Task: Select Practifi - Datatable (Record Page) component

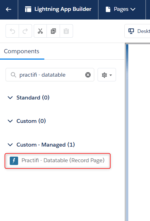Action: tap(57, 161)
